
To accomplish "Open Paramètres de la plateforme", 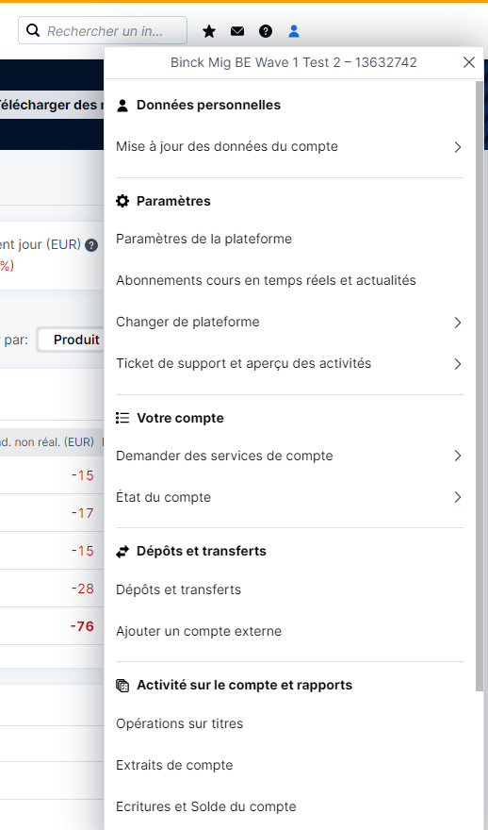I will click(203, 239).
